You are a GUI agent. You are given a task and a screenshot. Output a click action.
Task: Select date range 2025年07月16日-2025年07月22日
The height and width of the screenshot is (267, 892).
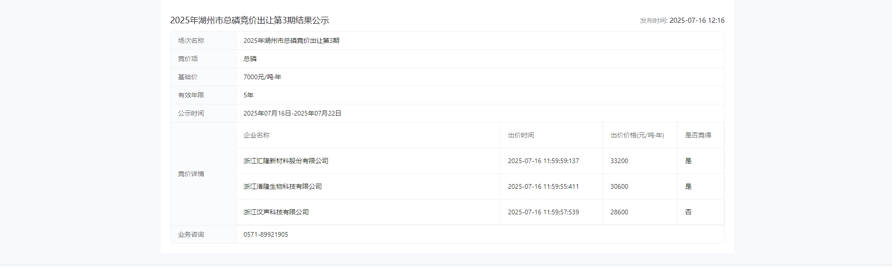292,113
